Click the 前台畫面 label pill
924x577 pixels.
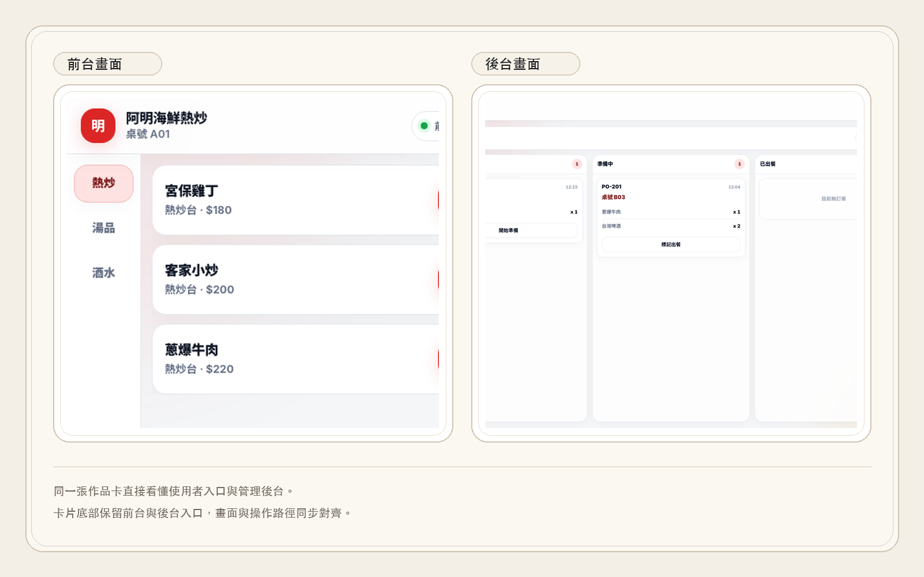107,64
